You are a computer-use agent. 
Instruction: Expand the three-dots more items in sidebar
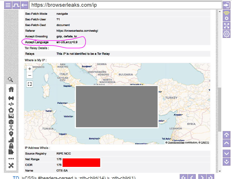(11, 159)
